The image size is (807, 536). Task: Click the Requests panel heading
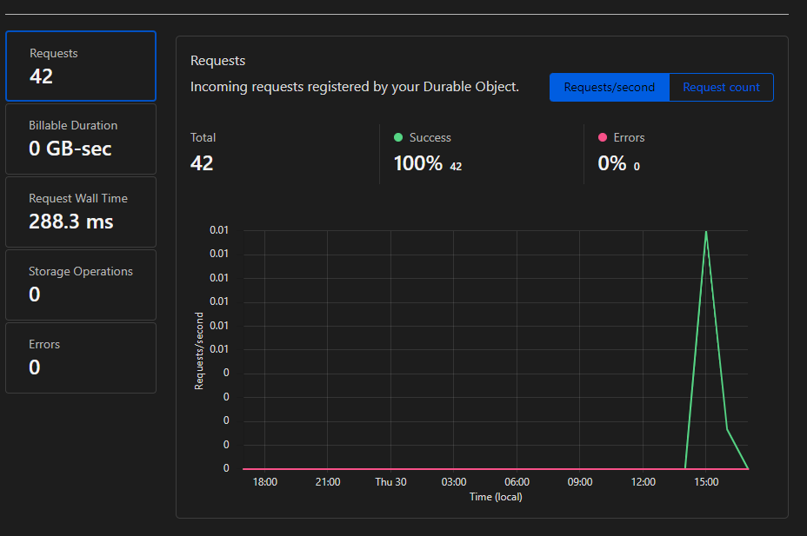point(217,60)
